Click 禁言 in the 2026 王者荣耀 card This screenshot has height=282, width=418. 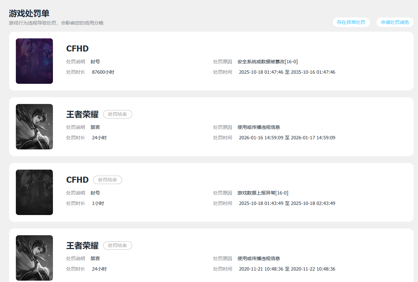coord(95,127)
